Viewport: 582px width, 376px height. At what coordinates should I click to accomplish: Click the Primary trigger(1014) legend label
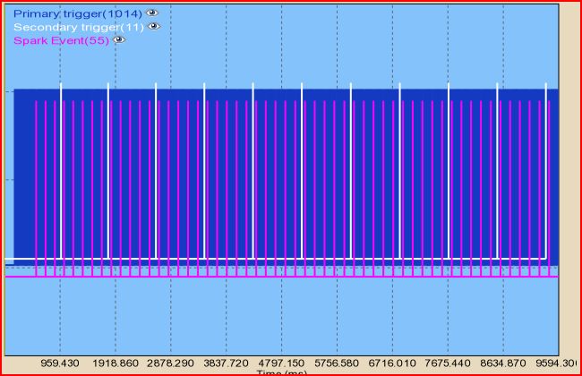point(77,13)
